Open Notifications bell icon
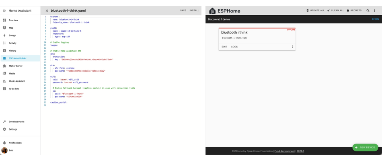Image resolution: width=382 pixels, height=161 pixels. click(4, 143)
